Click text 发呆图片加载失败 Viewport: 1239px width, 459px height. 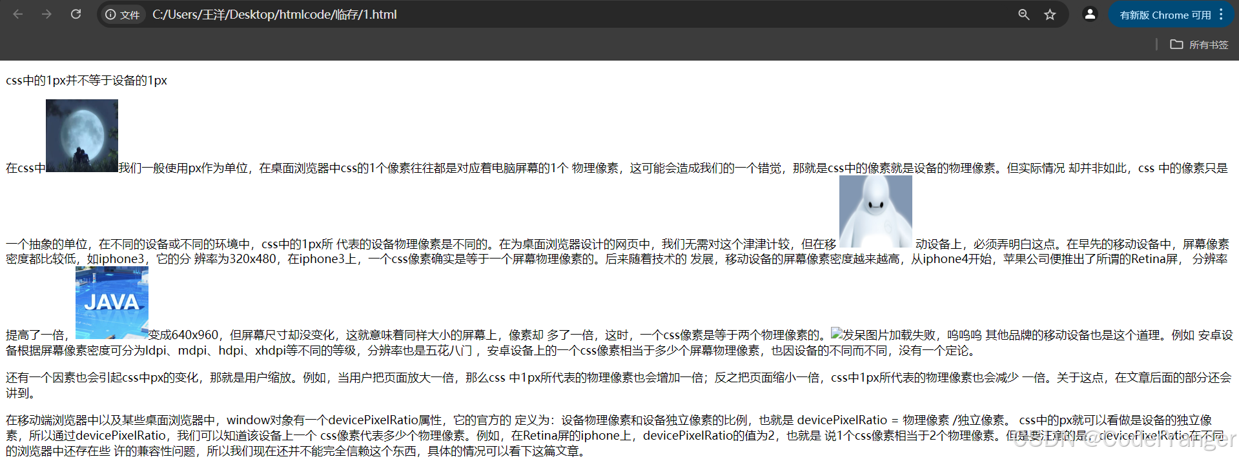889,335
